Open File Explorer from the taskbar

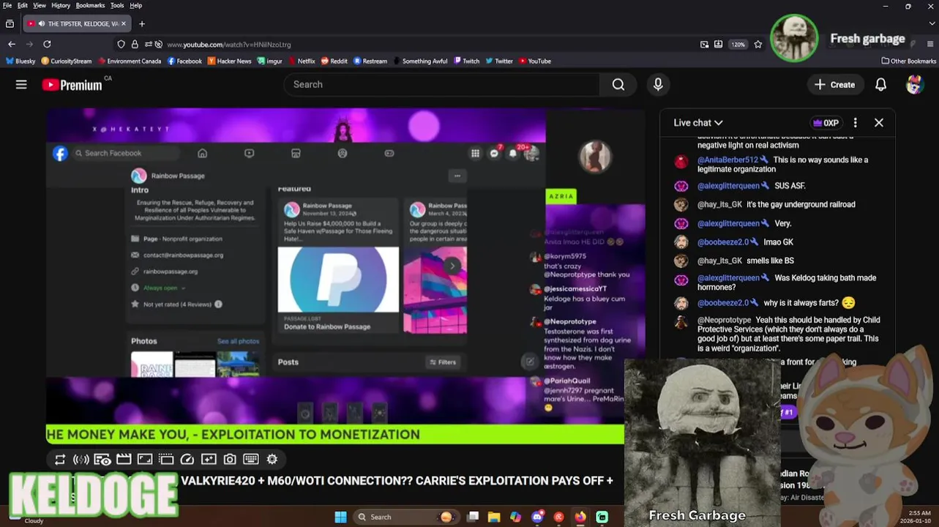(x=494, y=517)
